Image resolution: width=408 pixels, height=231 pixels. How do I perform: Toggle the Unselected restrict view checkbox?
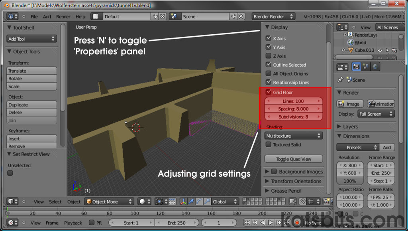(x=10, y=173)
